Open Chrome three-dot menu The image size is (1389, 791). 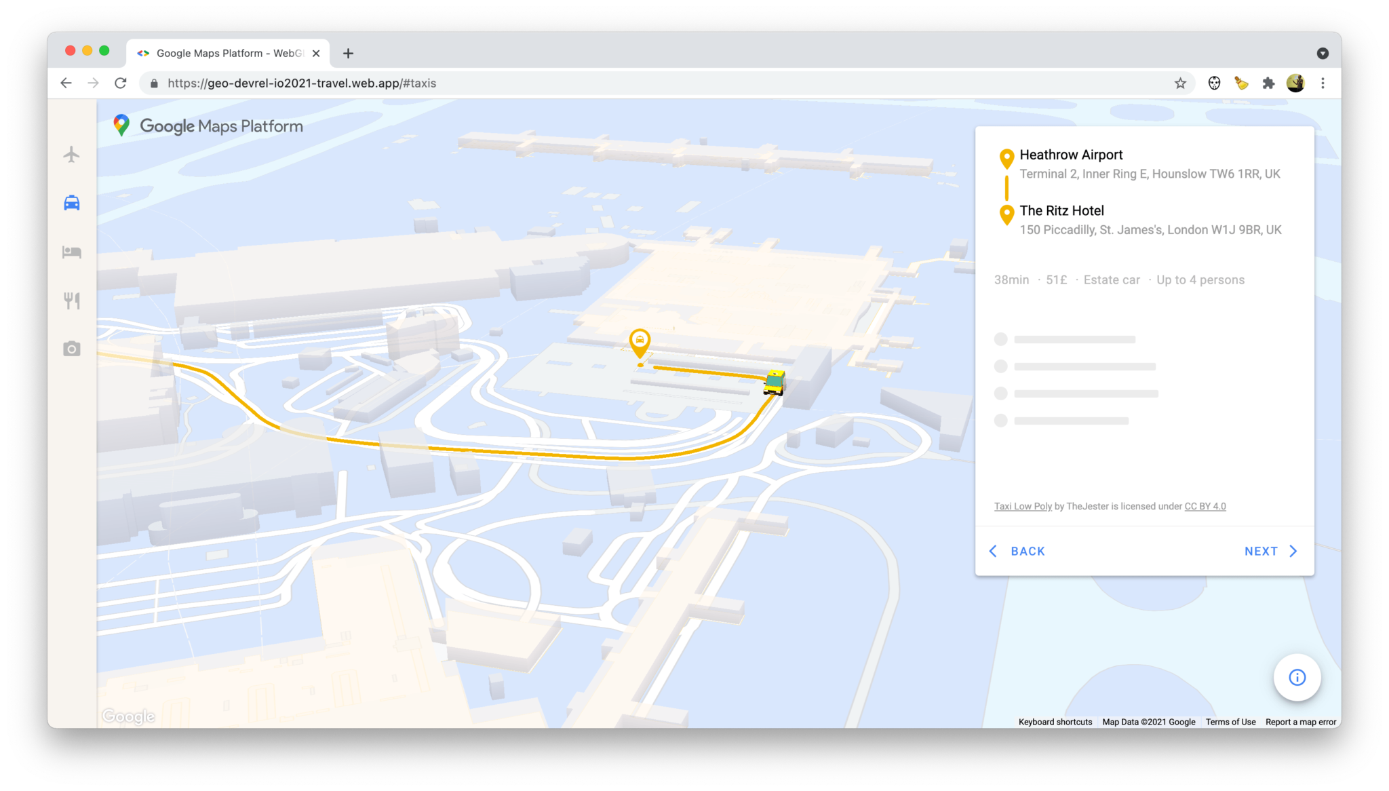[x=1323, y=83]
